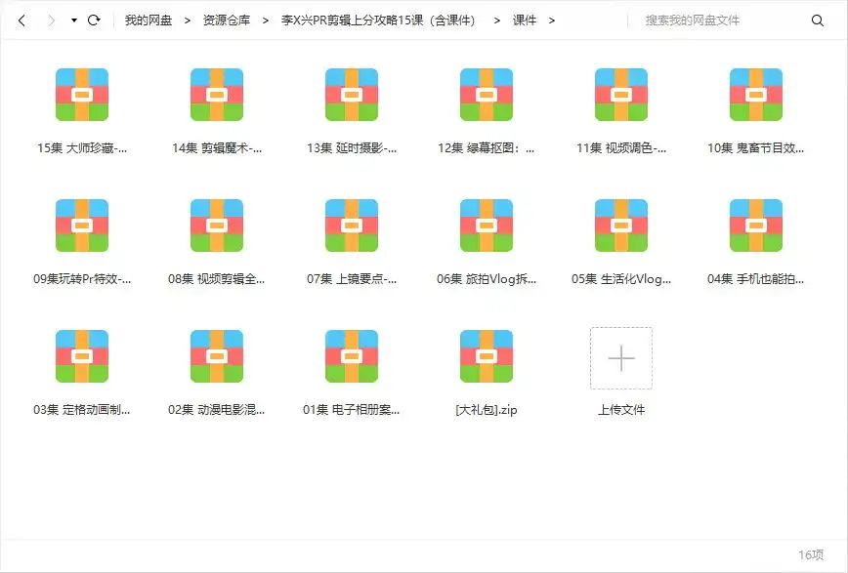Click the plus icon on the upload tile
Viewport: 848px width, 573px height.
(620, 357)
